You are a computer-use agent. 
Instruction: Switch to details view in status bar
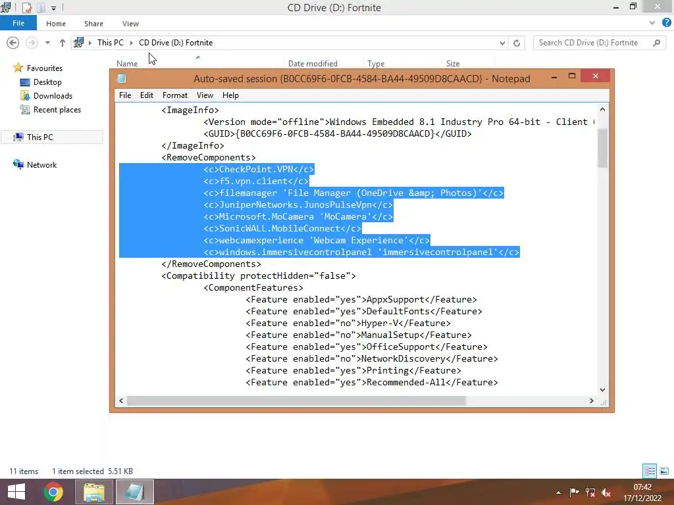point(650,471)
